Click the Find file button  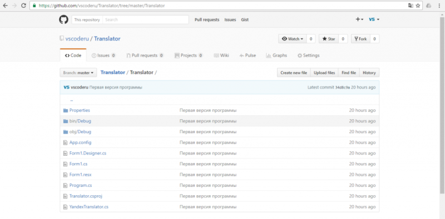[349, 73]
